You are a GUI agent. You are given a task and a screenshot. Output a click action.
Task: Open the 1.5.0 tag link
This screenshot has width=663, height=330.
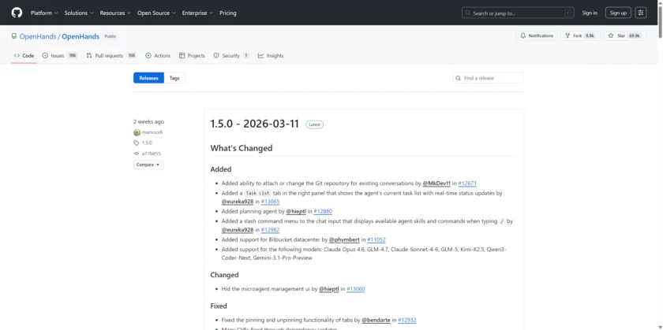pos(147,143)
